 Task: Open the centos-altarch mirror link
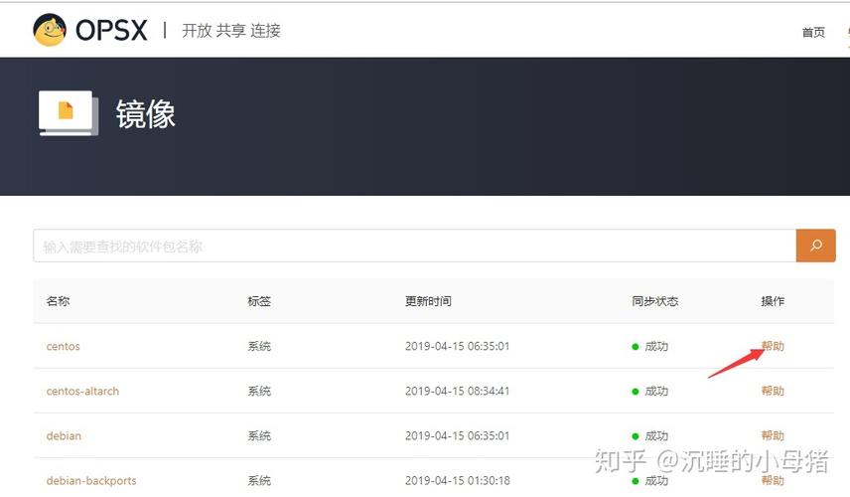(x=82, y=392)
